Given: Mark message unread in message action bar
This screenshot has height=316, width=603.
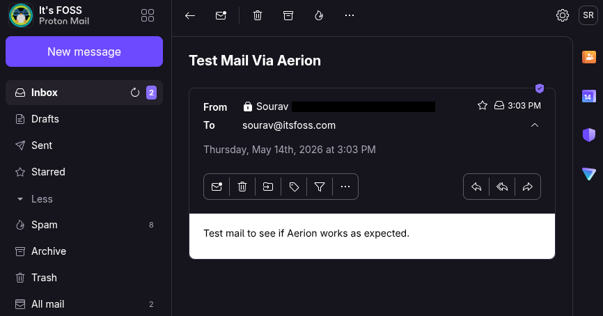Looking at the screenshot, I should point(217,187).
